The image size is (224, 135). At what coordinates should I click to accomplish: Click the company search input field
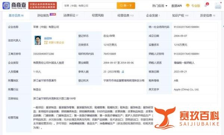pyautogui.click(x=90, y=6)
